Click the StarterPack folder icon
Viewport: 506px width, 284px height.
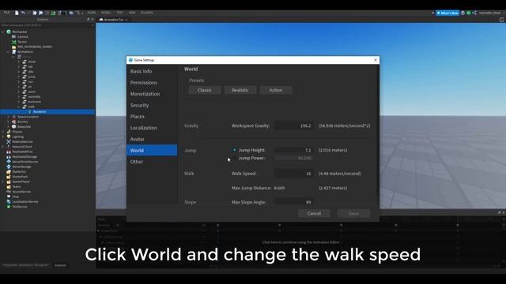[9, 177]
